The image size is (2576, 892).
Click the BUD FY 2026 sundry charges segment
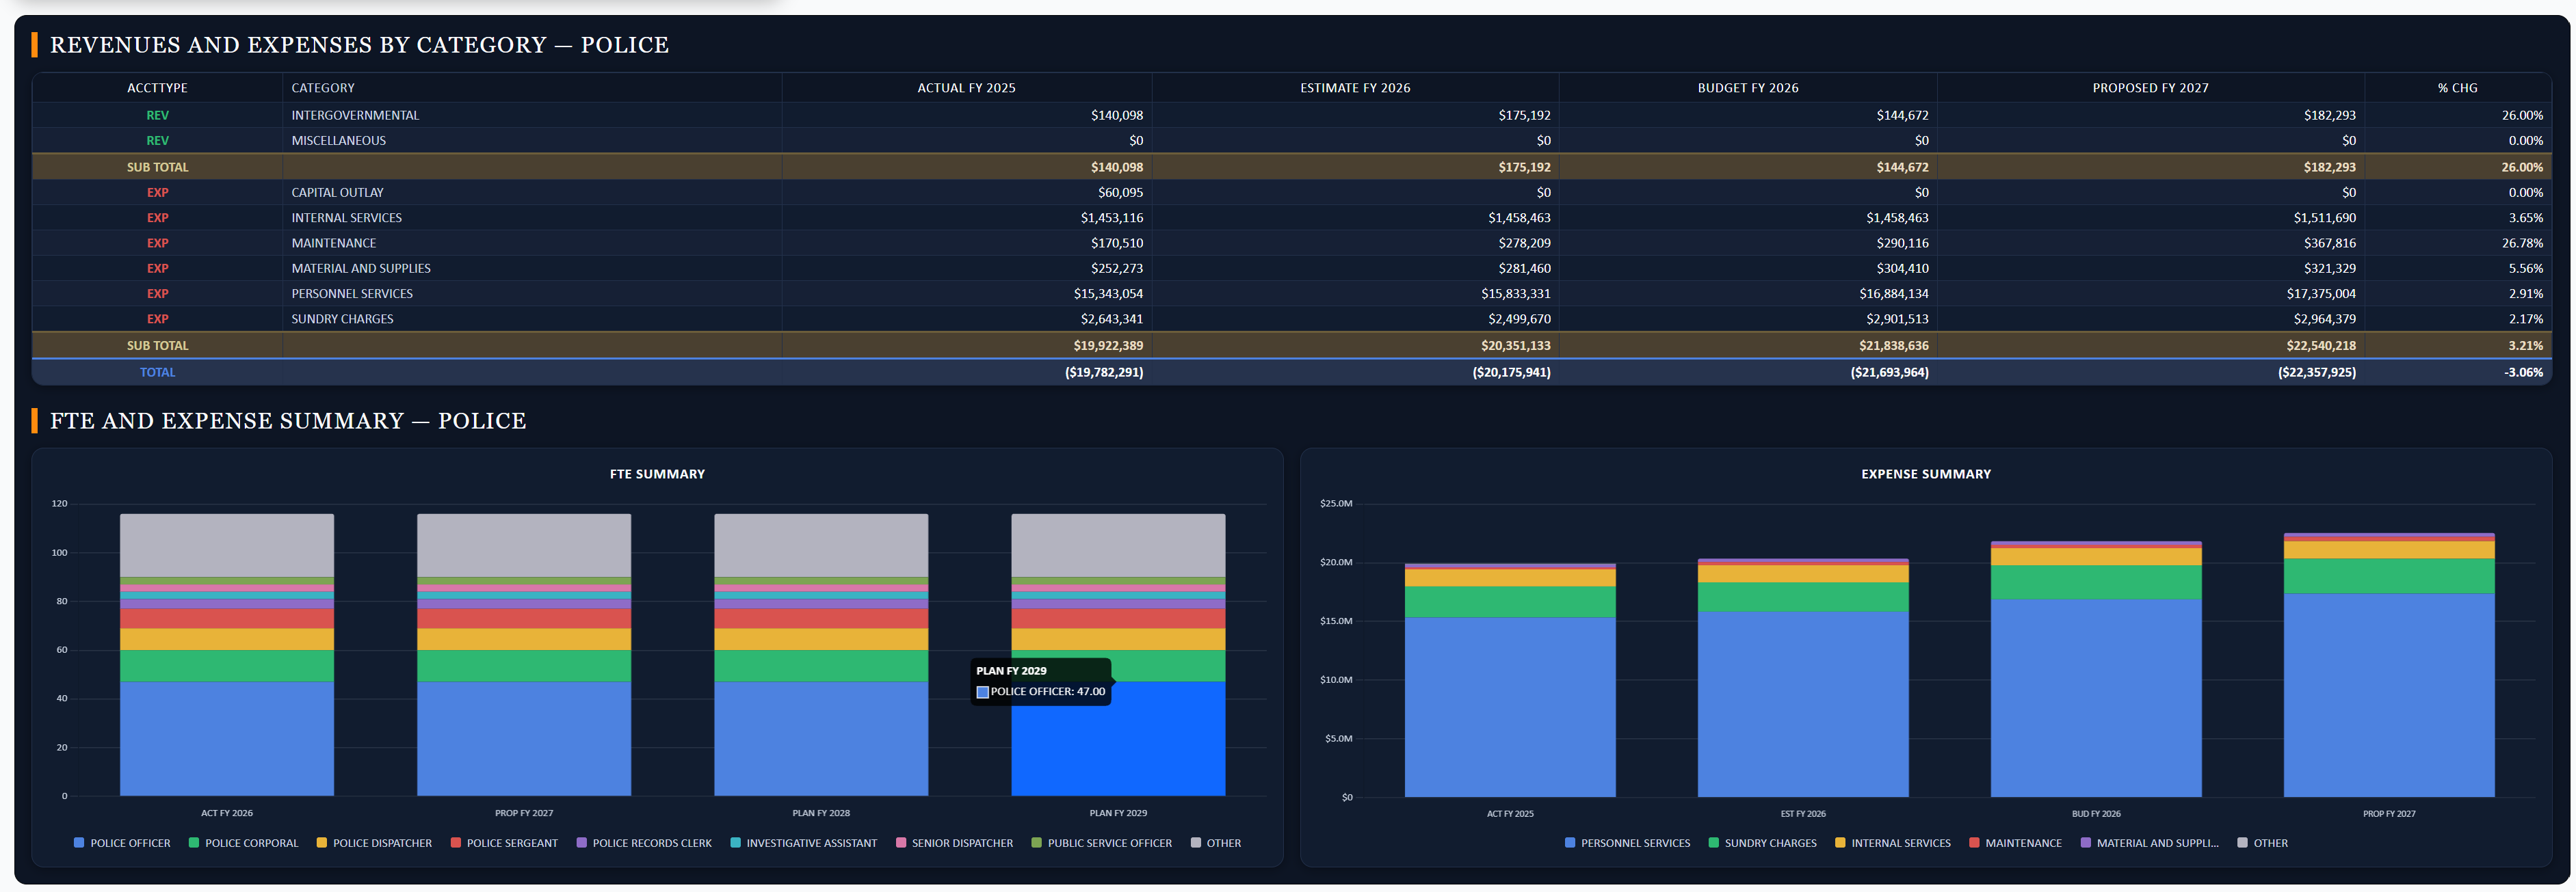(2096, 582)
